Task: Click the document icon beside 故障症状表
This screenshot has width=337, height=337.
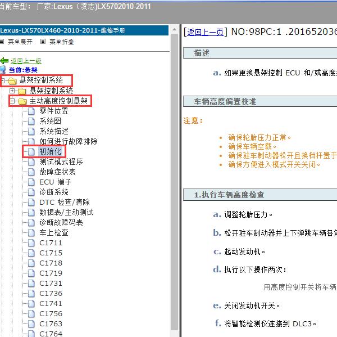Action: pos(31,172)
